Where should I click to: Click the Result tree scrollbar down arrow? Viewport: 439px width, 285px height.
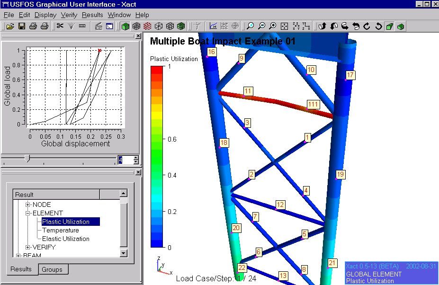tap(124, 253)
